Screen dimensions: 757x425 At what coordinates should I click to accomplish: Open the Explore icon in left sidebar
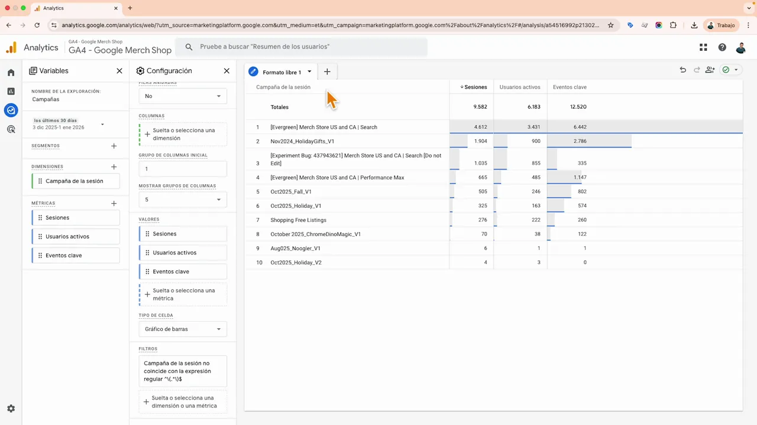pyautogui.click(x=11, y=110)
